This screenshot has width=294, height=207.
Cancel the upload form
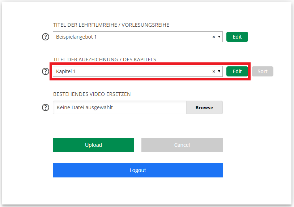(182, 145)
